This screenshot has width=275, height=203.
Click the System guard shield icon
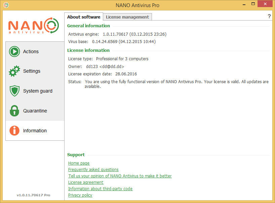(x=14, y=91)
